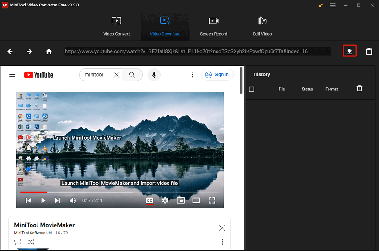Switch to the Screen Record tab
Image resolution: width=379 pixels, height=251 pixels.
213,26
